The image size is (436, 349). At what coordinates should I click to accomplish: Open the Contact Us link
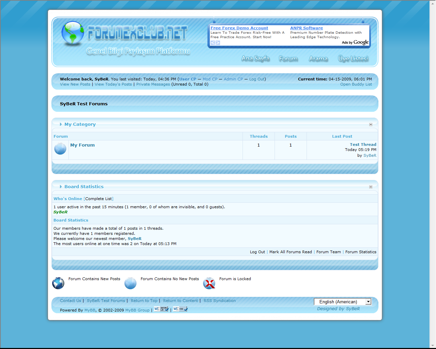[71, 301]
